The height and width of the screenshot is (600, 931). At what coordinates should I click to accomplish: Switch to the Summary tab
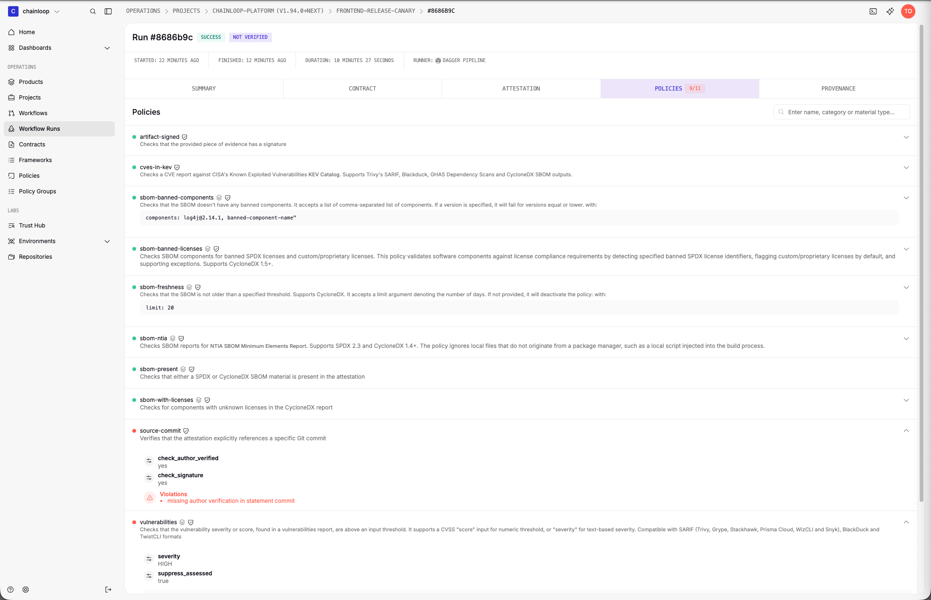pyautogui.click(x=204, y=89)
